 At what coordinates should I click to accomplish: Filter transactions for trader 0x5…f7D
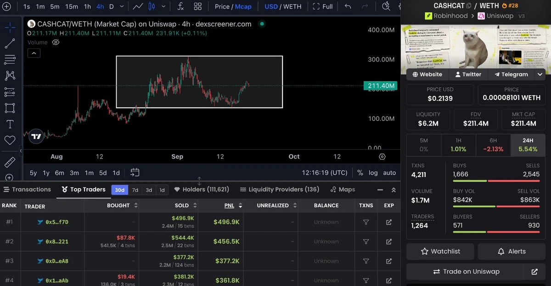(366, 222)
